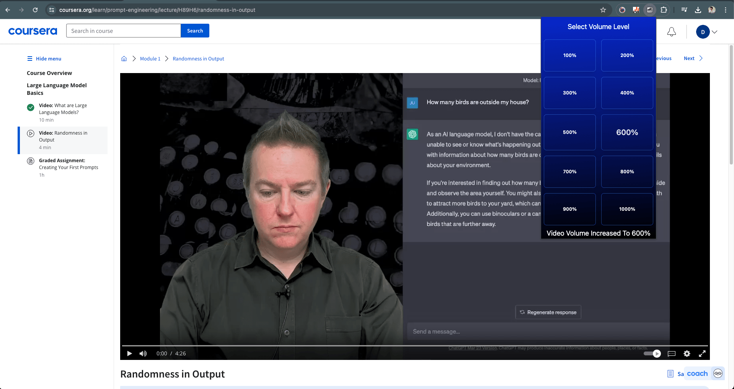Open the Coach assistant
This screenshot has height=389, width=734.
(x=705, y=373)
